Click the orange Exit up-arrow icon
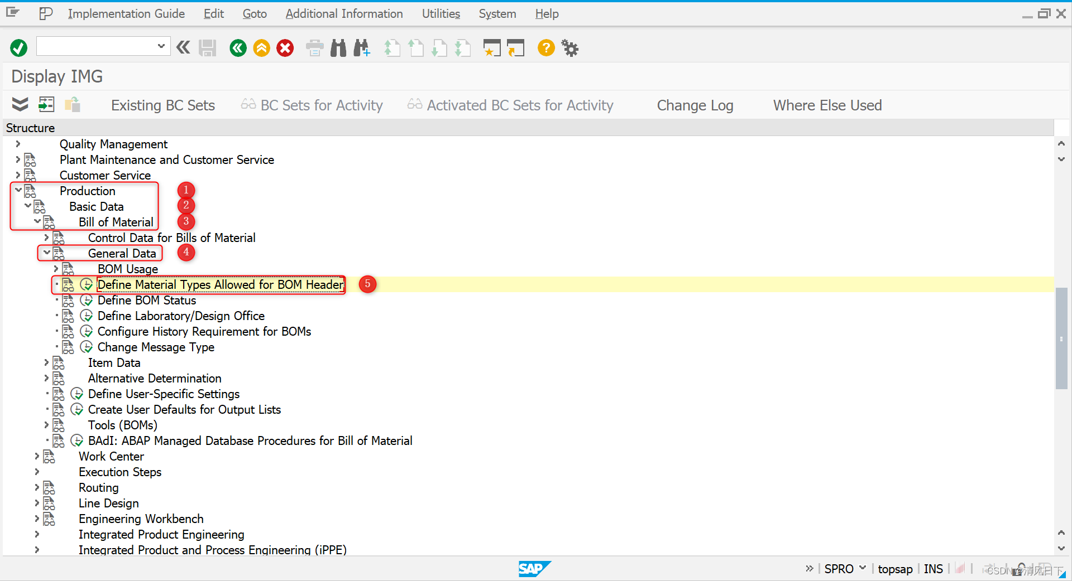Image resolution: width=1072 pixels, height=581 pixels. click(x=261, y=48)
